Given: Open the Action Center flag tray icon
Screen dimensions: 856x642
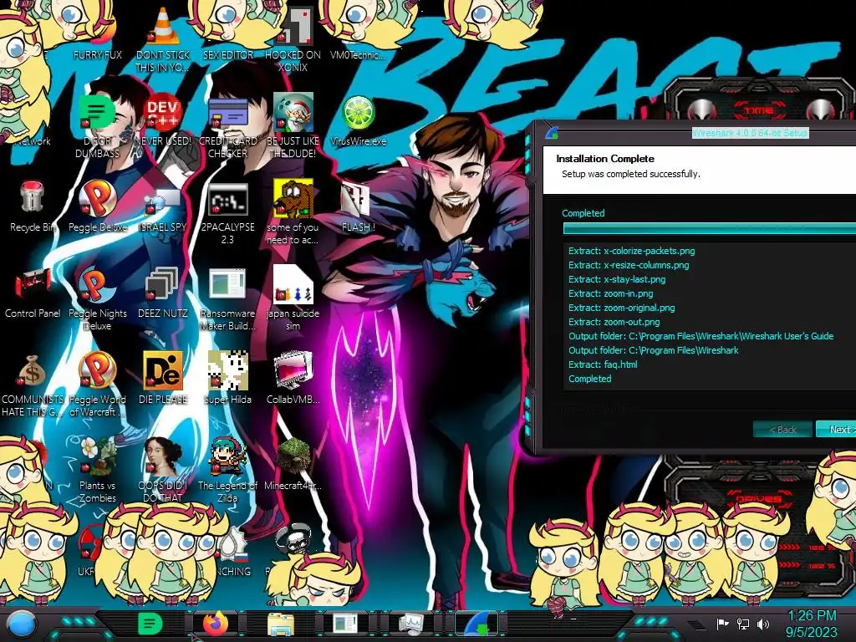Looking at the screenshot, I should (723, 624).
